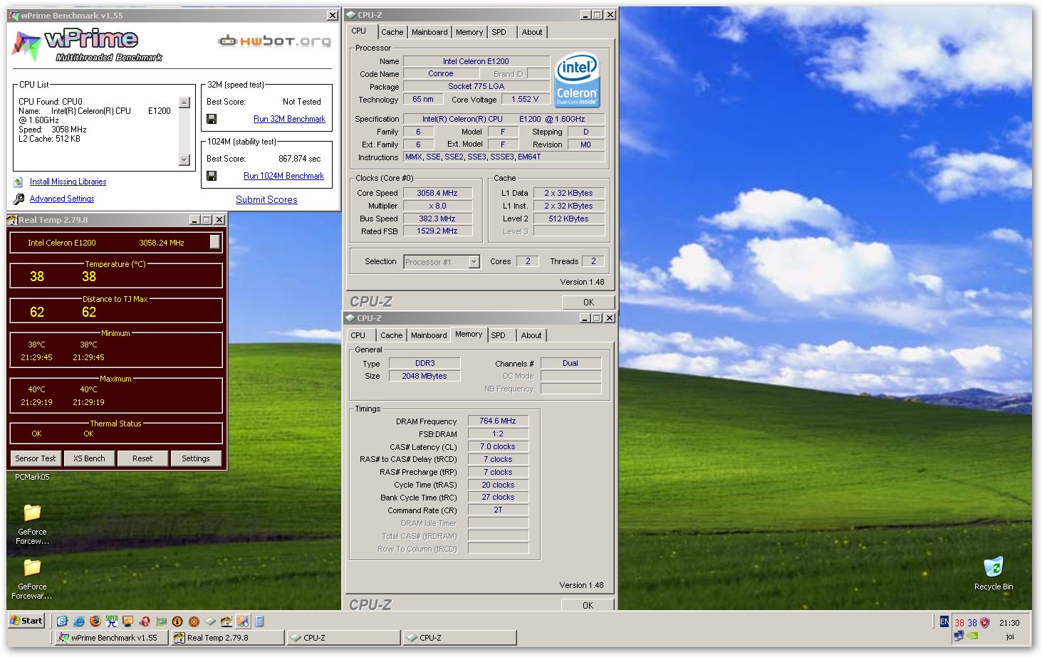Open the About tab in the upper CPU-Z window
Image resolution: width=1042 pixels, height=657 pixels.
coord(532,32)
